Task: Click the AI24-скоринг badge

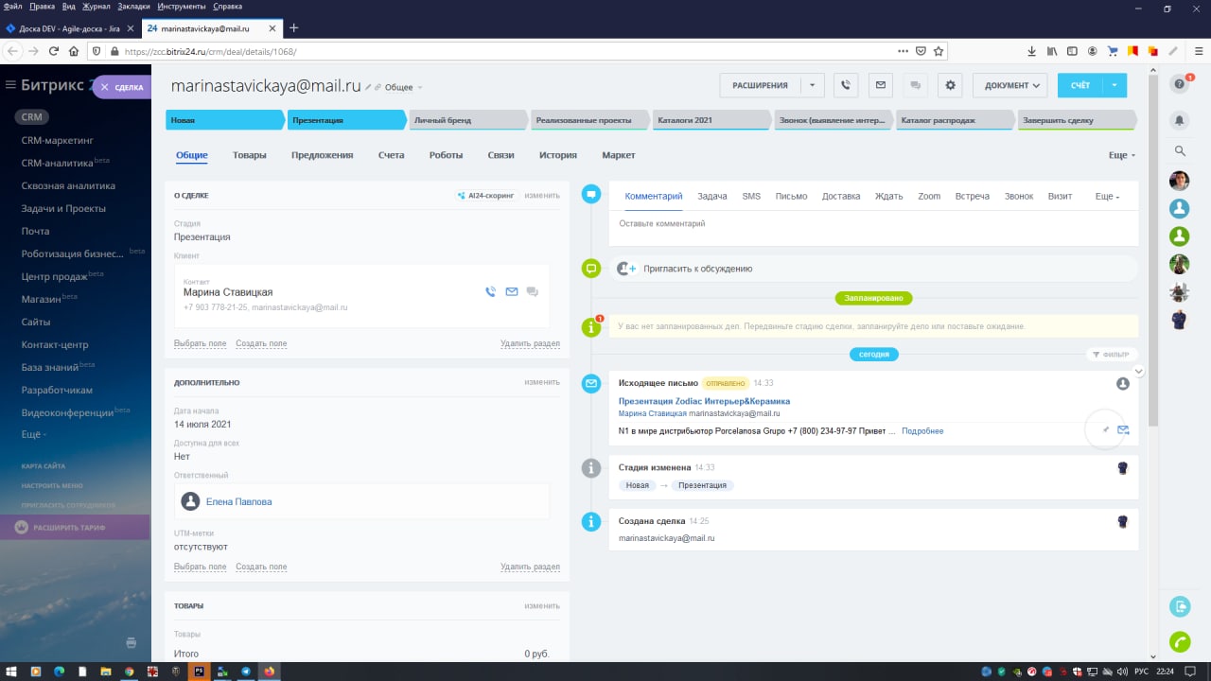Action: click(486, 195)
